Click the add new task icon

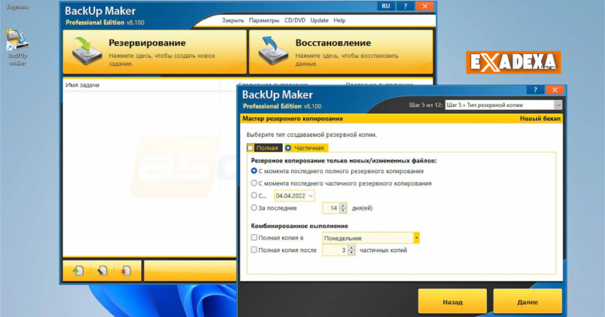78,271
